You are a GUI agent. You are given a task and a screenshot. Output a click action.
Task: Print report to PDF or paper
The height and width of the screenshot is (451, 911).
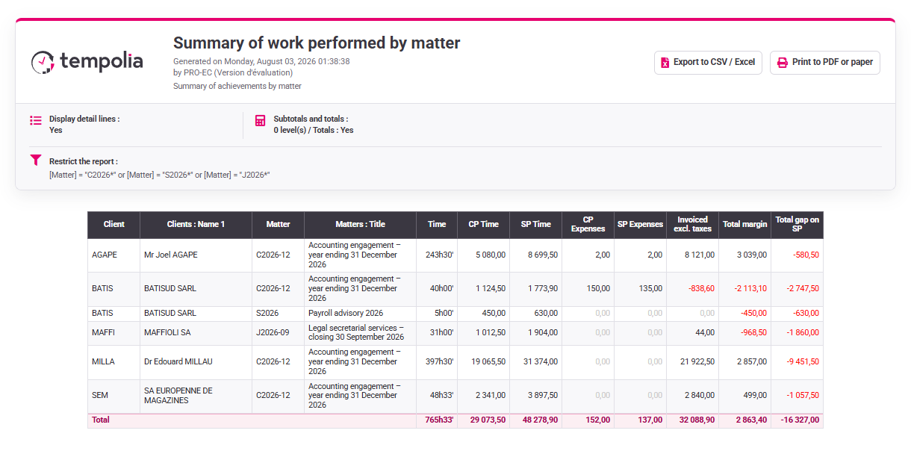coord(825,63)
